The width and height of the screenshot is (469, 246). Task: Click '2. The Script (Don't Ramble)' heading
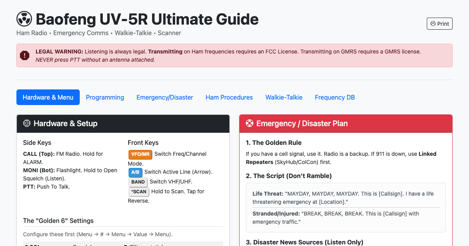pos(289,176)
